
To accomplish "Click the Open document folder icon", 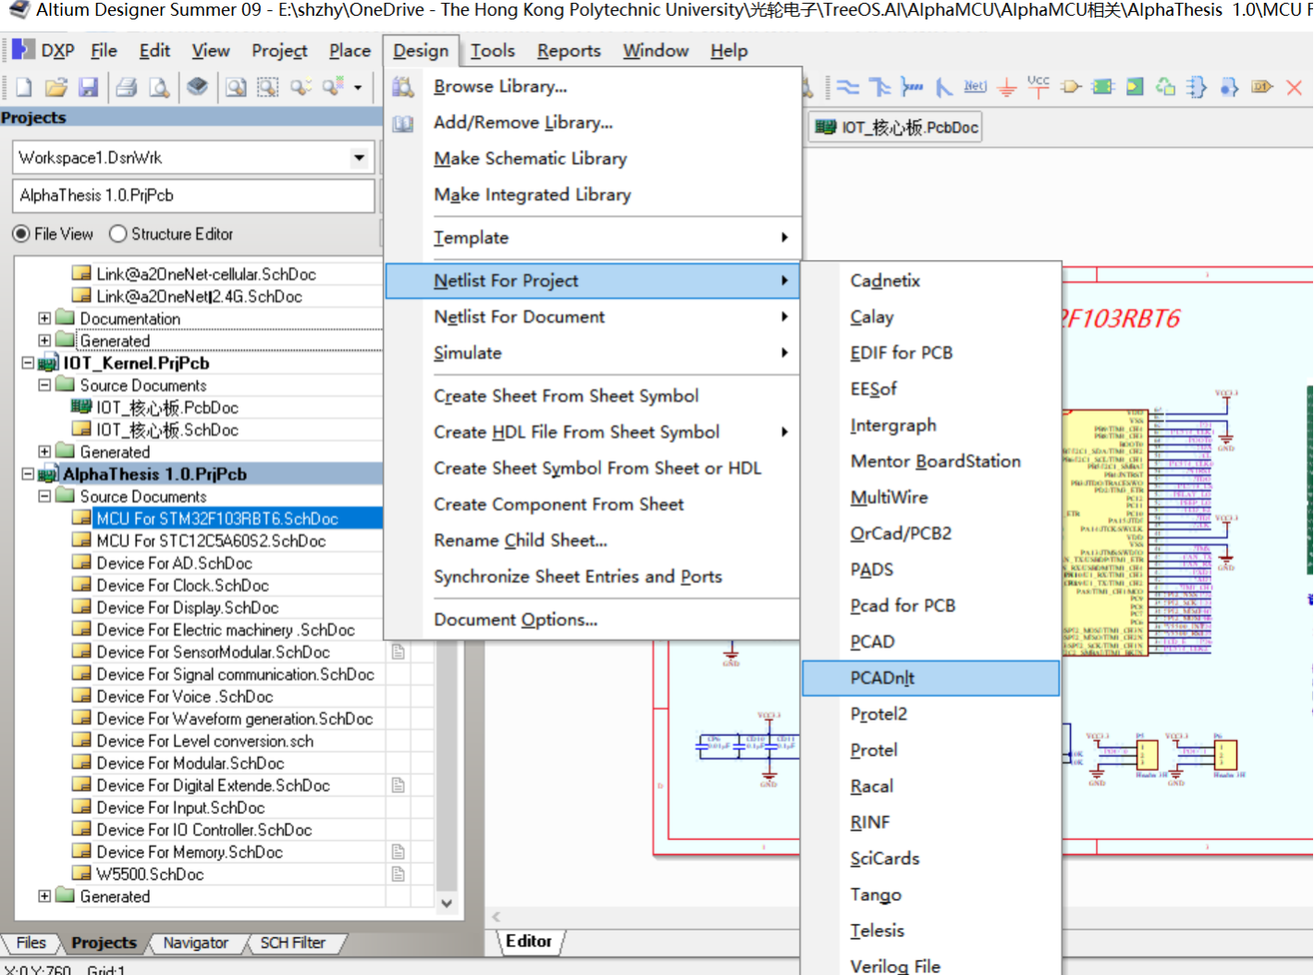I will pyautogui.click(x=56, y=87).
